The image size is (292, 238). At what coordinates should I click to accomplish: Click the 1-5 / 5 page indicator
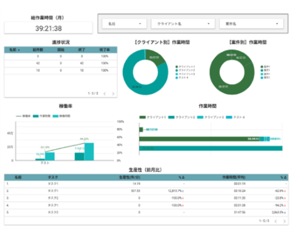point(264,220)
